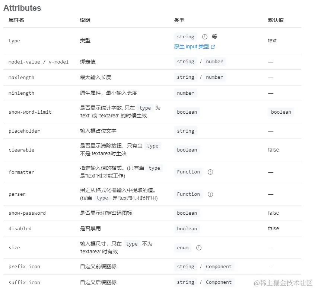The height and width of the screenshot is (289, 315).
Task: Click the description 自定义前缀图标
Action: [98, 266]
